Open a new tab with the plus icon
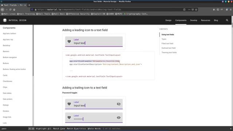The width and height of the screenshot is (233, 131). [x=29, y=5]
